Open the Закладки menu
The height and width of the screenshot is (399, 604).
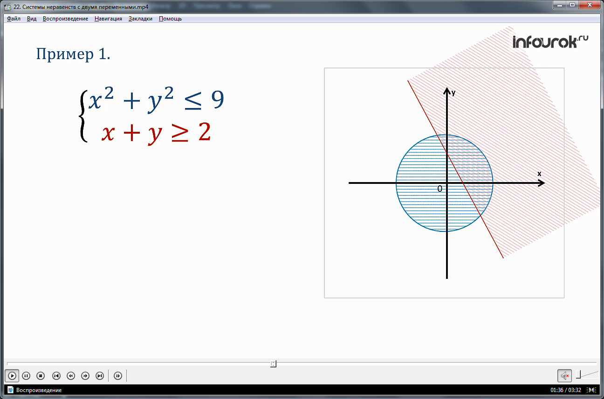tap(140, 19)
